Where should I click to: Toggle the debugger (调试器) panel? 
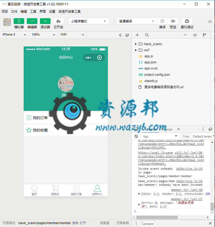[45, 21]
